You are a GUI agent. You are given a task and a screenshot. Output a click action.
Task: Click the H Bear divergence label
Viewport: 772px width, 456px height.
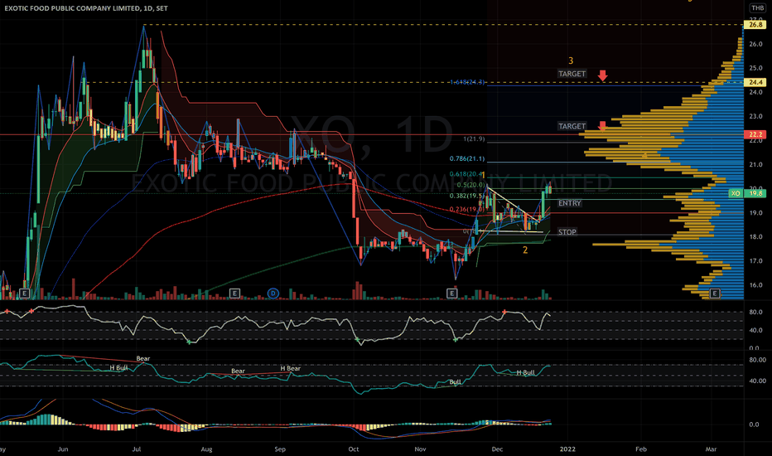(x=290, y=368)
